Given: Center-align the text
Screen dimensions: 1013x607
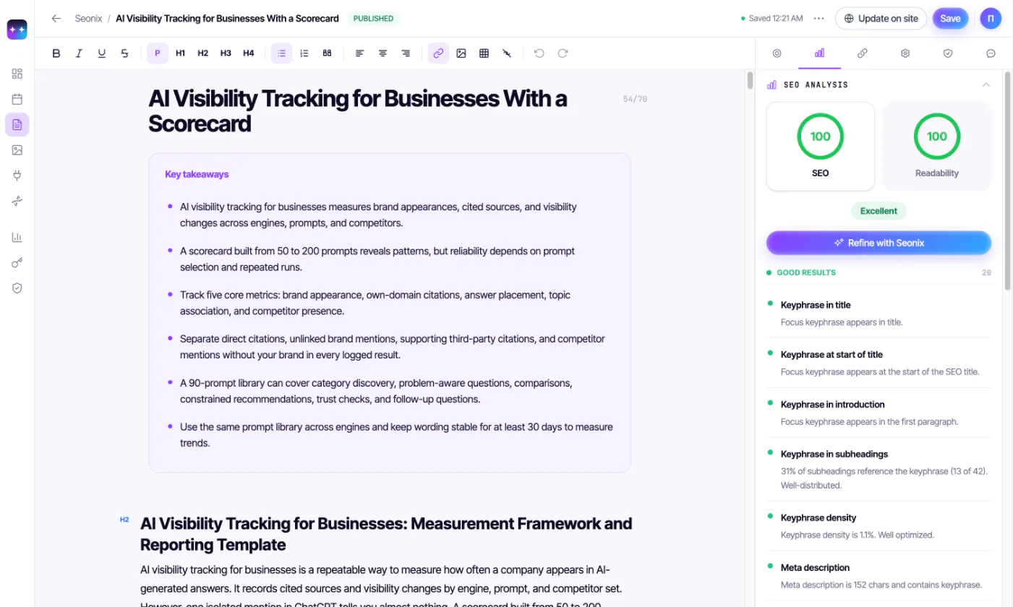Looking at the screenshot, I should pyautogui.click(x=382, y=53).
